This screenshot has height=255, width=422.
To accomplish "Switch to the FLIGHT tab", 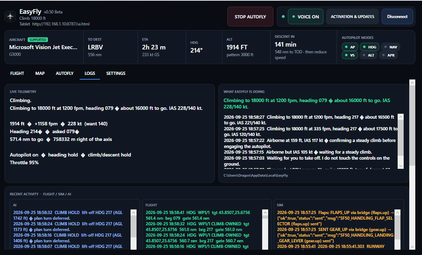I will click(x=17, y=73).
